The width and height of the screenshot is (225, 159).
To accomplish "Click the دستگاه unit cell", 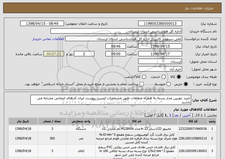I will [81, 129].
